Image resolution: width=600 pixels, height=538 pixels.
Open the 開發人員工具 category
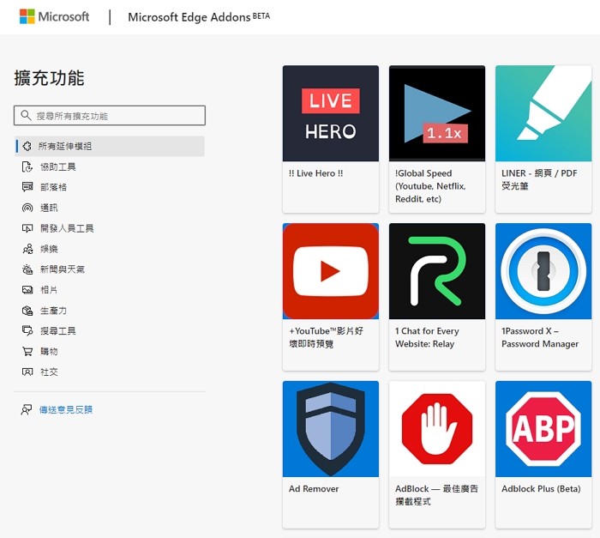[67, 228]
